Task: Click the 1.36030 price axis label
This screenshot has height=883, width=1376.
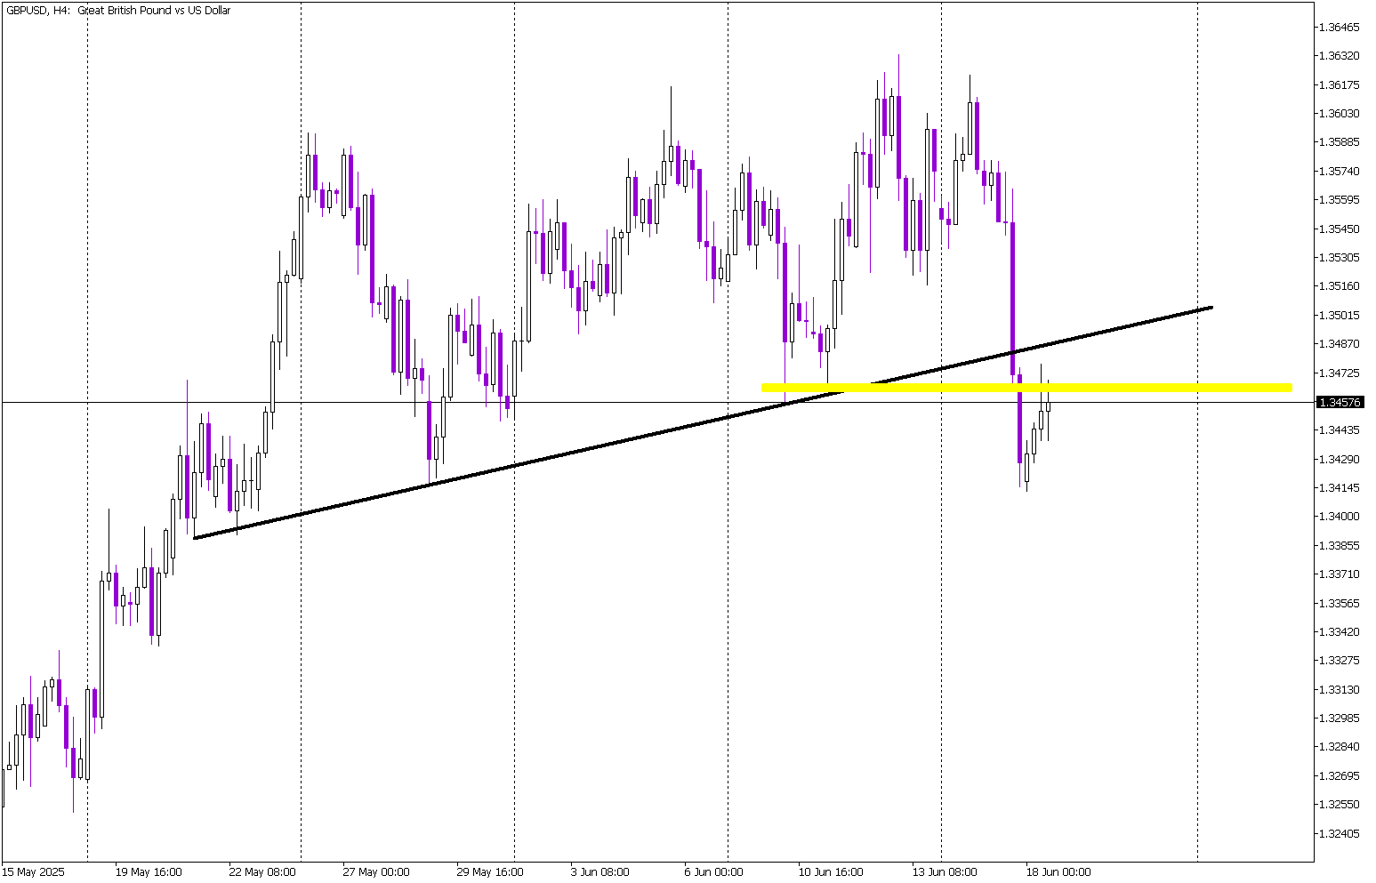Action: 1341,113
